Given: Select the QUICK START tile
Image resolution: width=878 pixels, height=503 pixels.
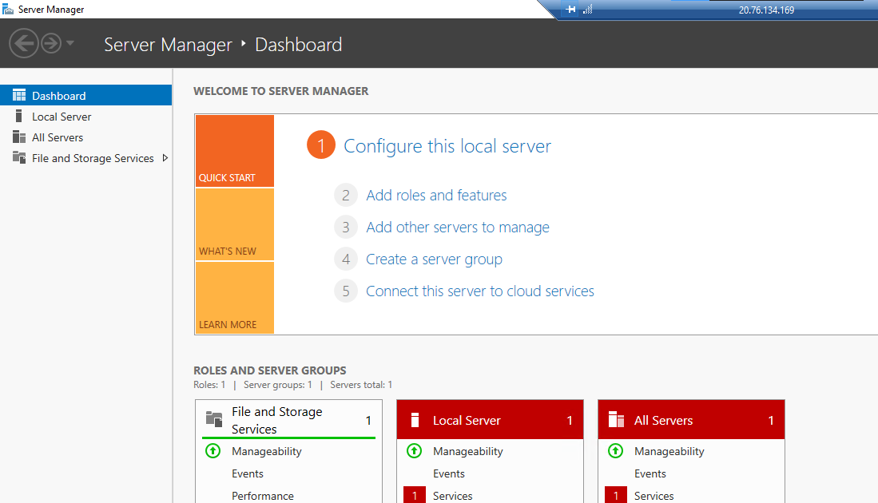Looking at the screenshot, I should (235, 151).
